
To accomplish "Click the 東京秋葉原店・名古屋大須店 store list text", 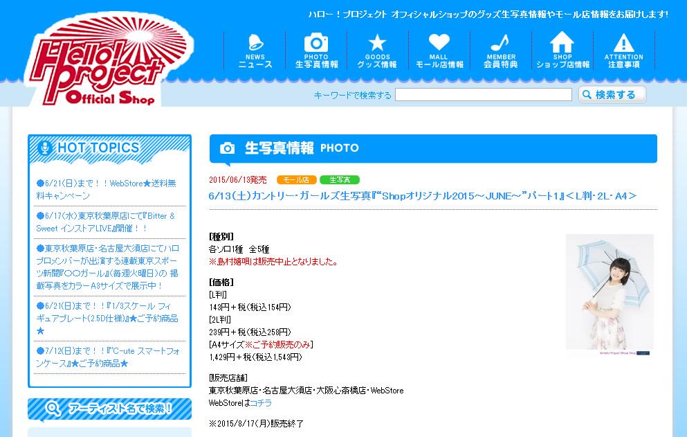I will (306, 390).
